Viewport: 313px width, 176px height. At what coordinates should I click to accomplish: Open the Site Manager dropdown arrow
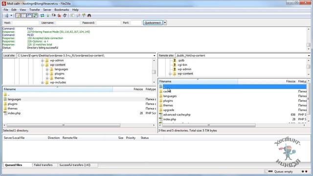pos(11,15)
